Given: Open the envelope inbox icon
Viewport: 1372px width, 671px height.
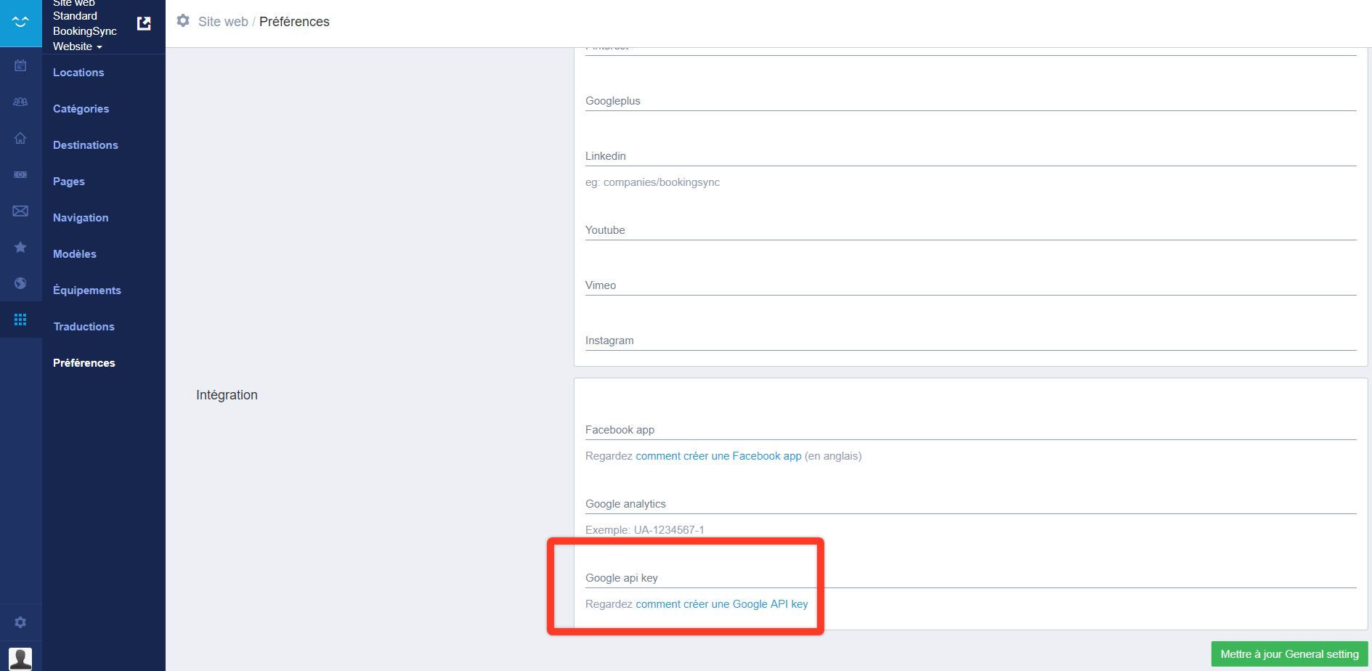Looking at the screenshot, I should coord(20,211).
